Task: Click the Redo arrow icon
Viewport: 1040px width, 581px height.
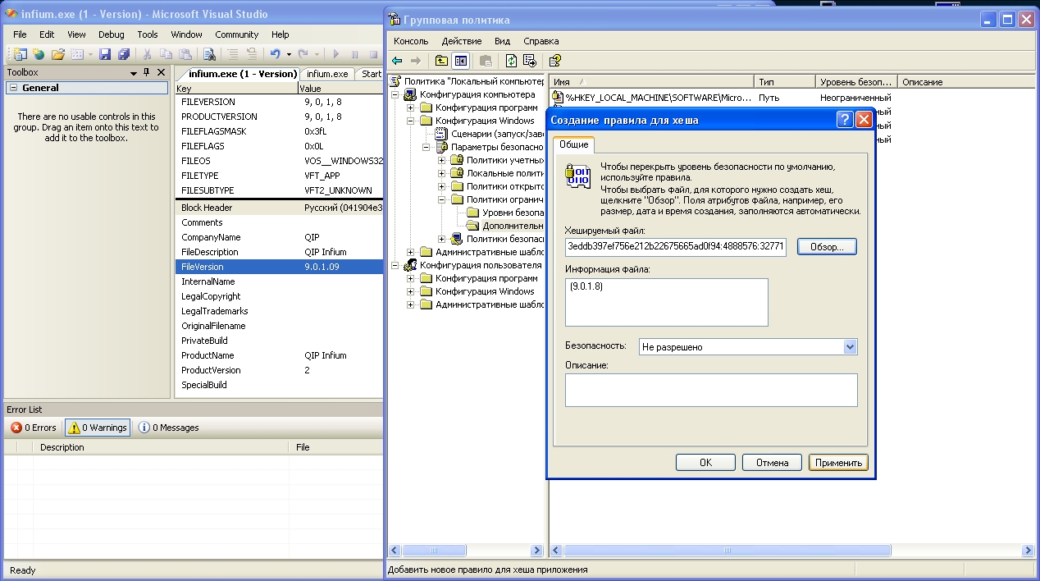Action: pyautogui.click(x=303, y=54)
